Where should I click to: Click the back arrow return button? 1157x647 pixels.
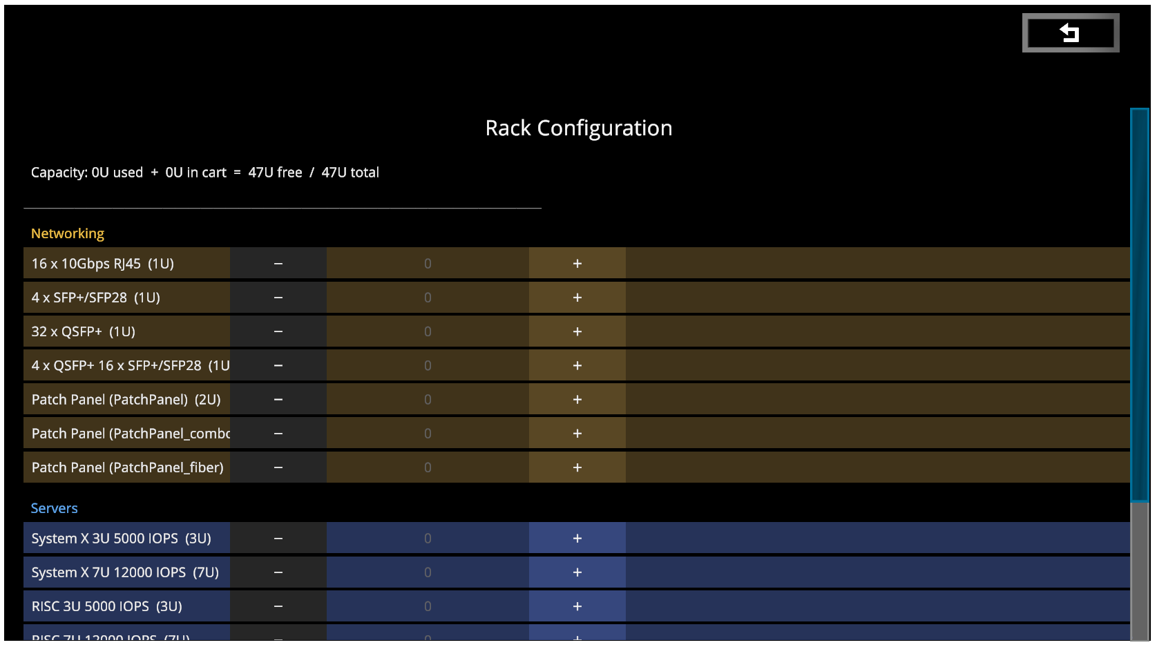[1070, 33]
